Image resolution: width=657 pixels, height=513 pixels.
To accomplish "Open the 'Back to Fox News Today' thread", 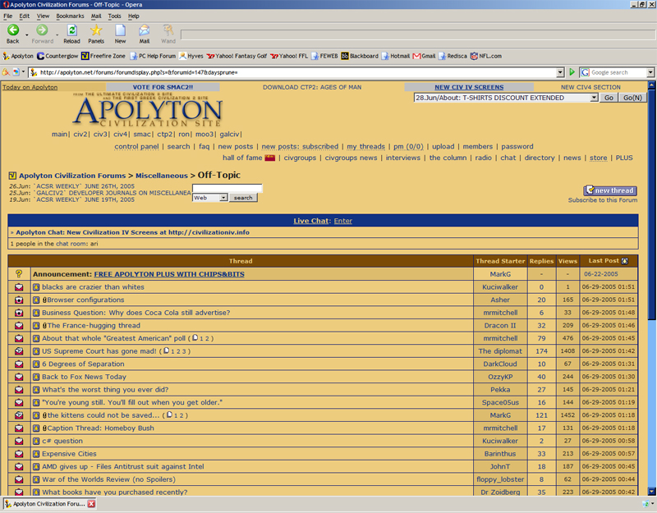I will click(84, 377).
